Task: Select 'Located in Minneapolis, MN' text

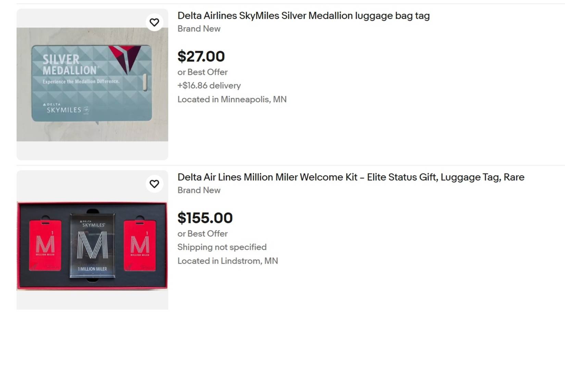Action: [x=232, y=99]
